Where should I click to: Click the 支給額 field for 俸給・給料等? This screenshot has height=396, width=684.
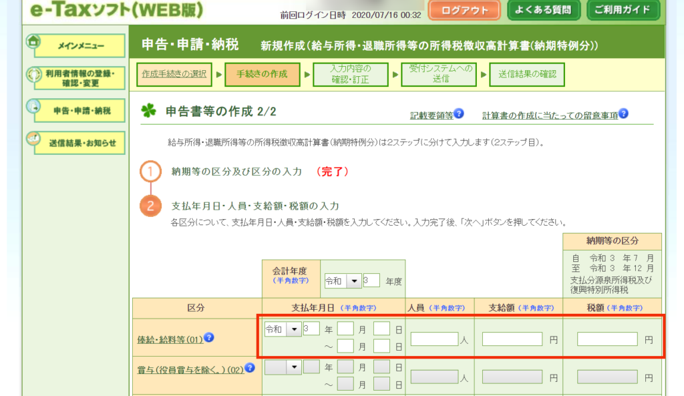pos(512,339)
